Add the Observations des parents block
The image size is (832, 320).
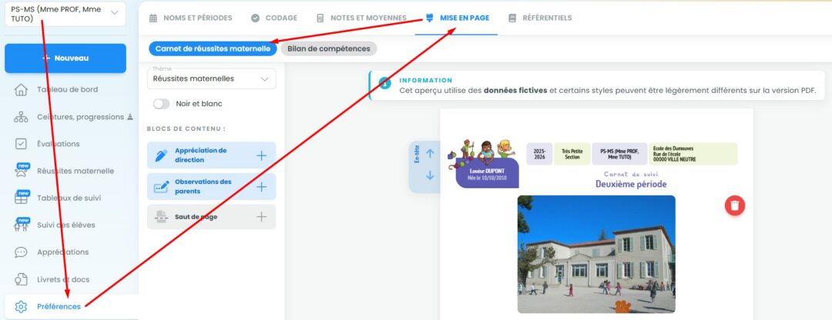click(x=261, y=186)
